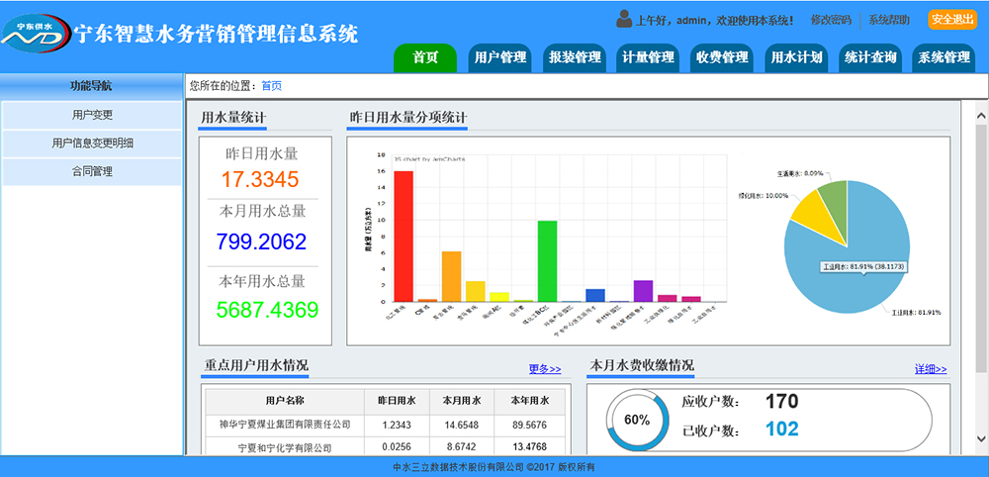Open 合同管理 from the sidebar
This screenshot has height=477, width=989.
[92, 171]
